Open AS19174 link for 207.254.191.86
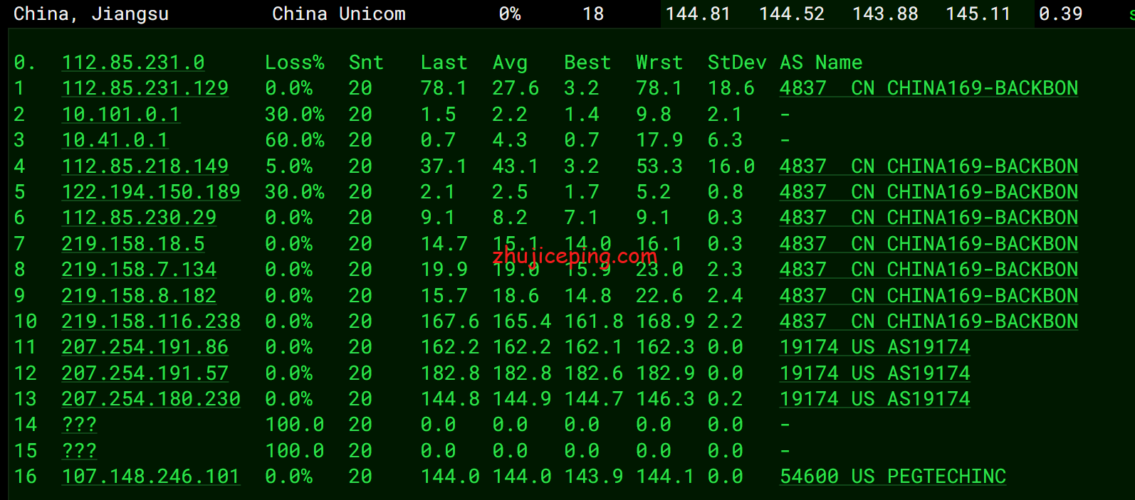 click(x=875, y=347)
